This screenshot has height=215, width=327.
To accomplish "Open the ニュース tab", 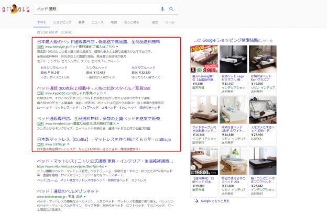I will 97,22.
